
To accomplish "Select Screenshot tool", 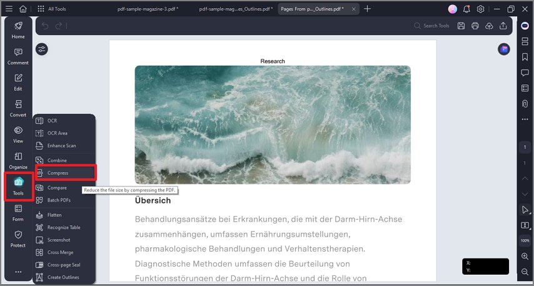I will [x=64, y=240].
